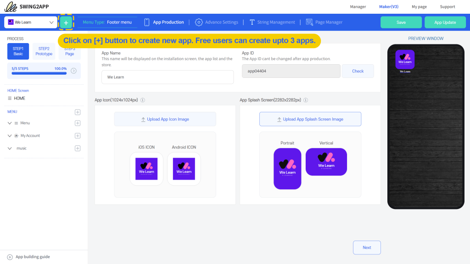The image size is (470, 264).
Task: Click the Page Manager icon
Action: tap(309, 22)
